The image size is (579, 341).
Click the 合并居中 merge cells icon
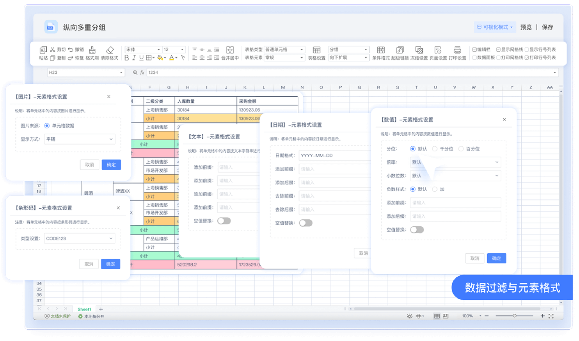(230, 50)
